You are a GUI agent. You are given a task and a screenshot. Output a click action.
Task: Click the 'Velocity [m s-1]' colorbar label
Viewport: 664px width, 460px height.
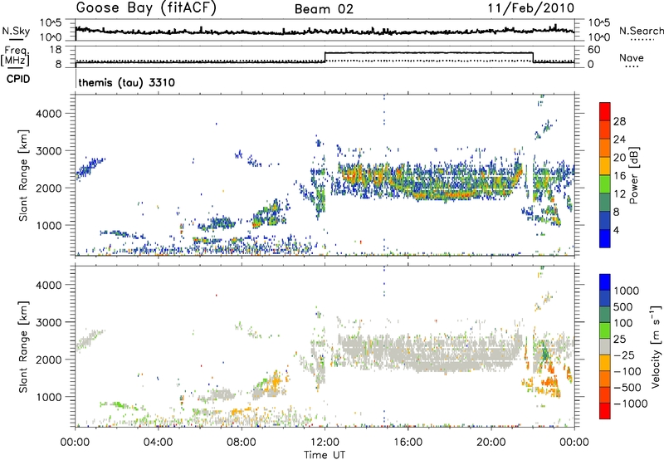656,346
